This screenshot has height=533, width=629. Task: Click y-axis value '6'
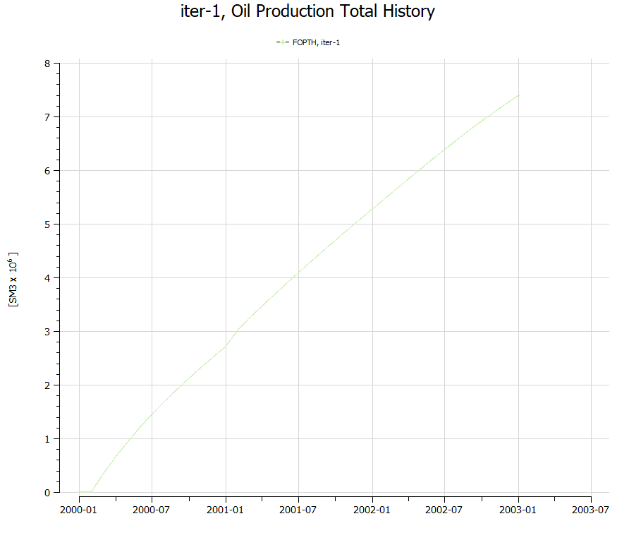coord(47,171)
